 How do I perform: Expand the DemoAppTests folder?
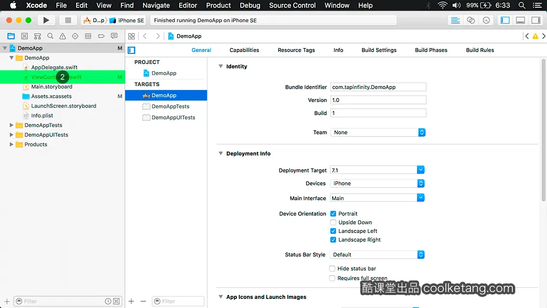point(12,125)
